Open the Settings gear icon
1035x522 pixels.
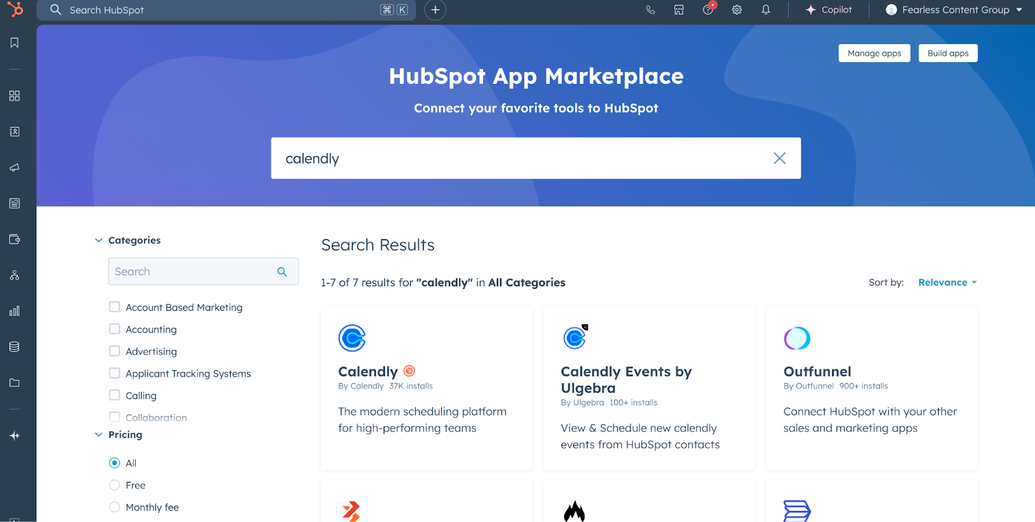point(737,10)
